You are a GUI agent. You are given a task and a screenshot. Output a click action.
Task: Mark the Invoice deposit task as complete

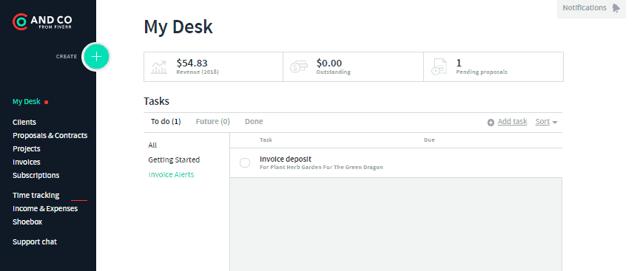coord(245,162)
